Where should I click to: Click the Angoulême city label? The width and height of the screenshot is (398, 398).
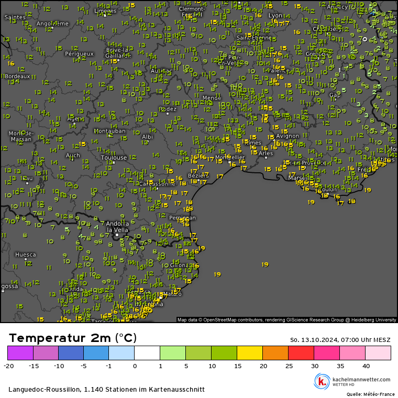pos(52,24)
